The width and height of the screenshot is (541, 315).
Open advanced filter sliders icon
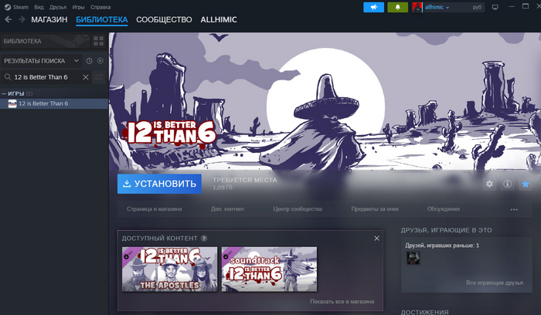[x=99, y=77]
